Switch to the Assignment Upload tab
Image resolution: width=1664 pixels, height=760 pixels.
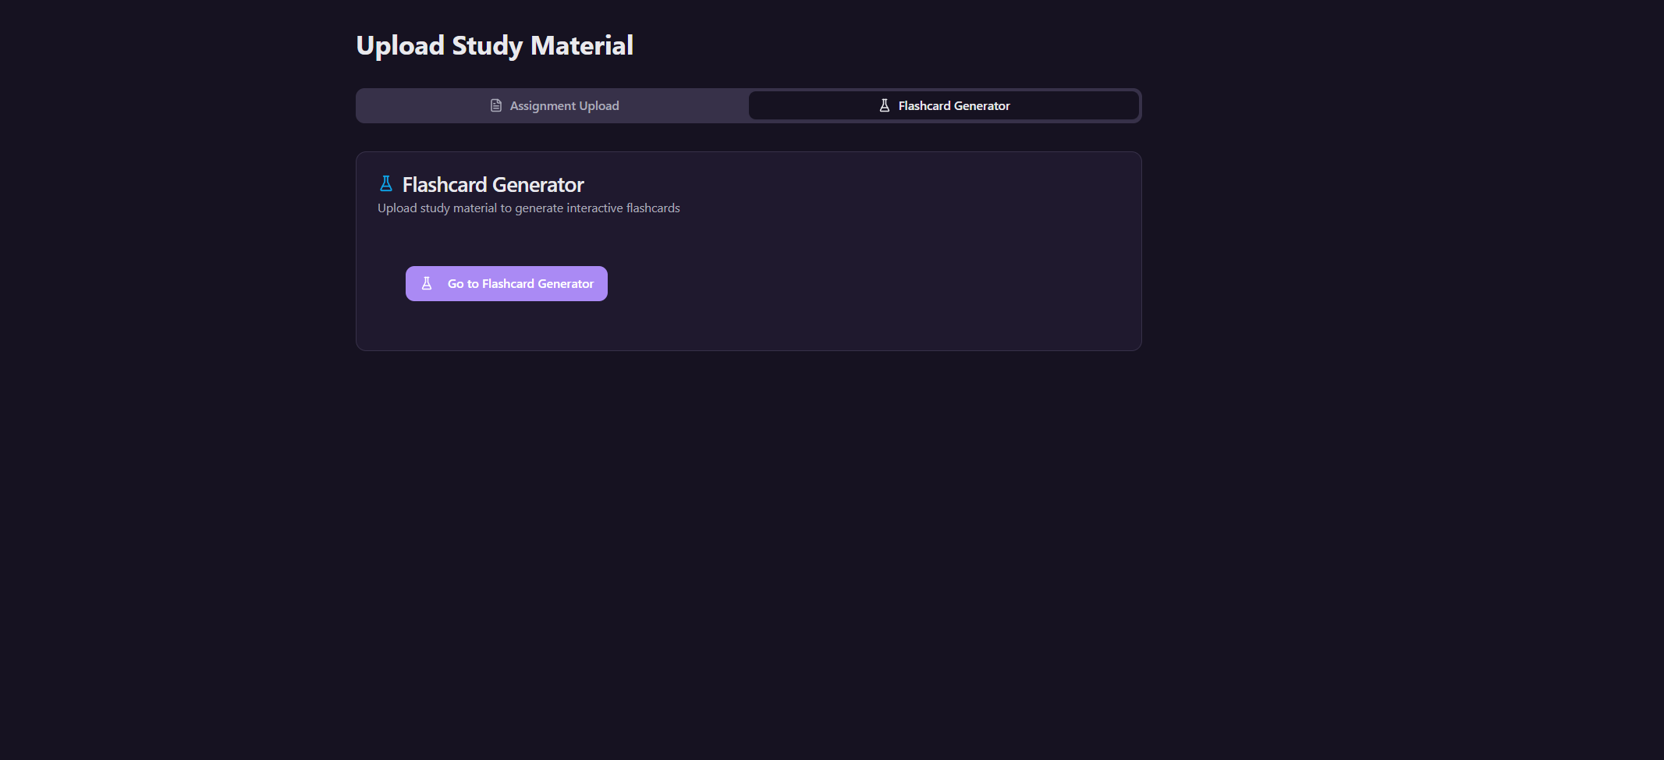(x=554, y=105)
